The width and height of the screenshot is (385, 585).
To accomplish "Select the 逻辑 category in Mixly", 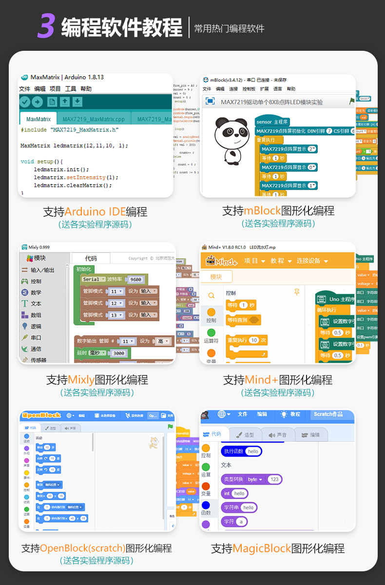I will pos(31,327).
